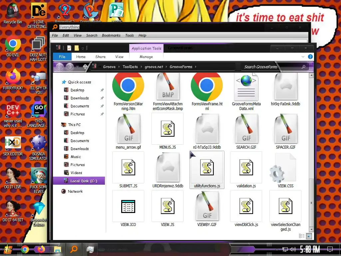Open FormsVersion1Warning.htm Chrome file icon
Viewport: 341px width, 256px height.
coord(128,86)
